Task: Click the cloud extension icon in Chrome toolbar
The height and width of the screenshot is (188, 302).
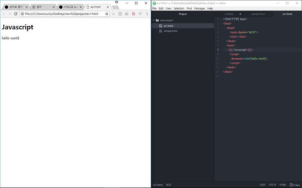Action: click(x=127, y=14)
